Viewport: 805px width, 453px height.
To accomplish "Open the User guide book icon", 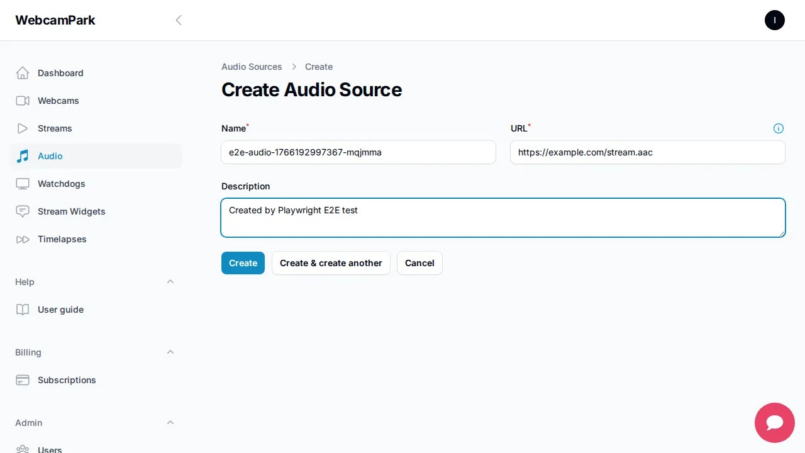I will click(22, 310).
